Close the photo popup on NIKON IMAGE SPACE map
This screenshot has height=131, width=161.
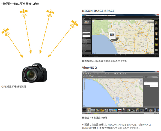point(115,32)
